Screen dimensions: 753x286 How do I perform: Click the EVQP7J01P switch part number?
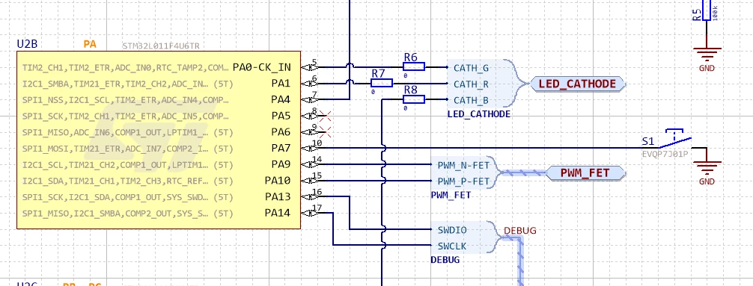(x=665, y=155)
